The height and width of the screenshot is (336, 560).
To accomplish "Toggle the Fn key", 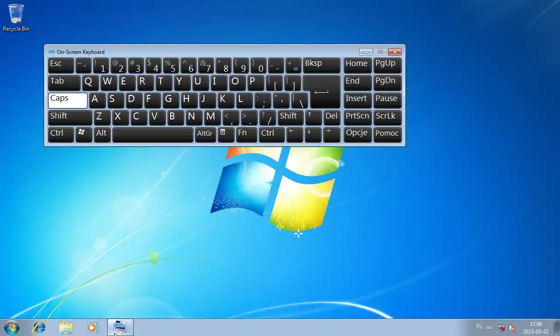I will (x=247, y=135).
